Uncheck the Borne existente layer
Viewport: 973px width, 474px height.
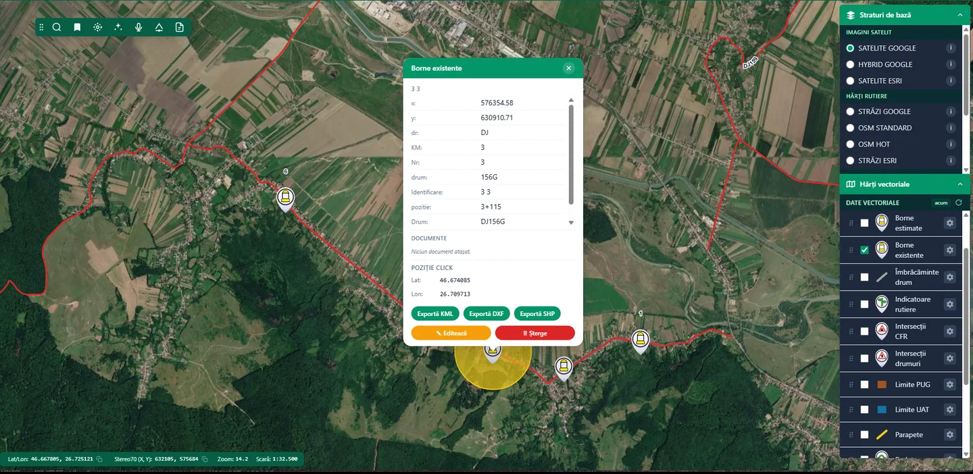(x=864, y=250)
